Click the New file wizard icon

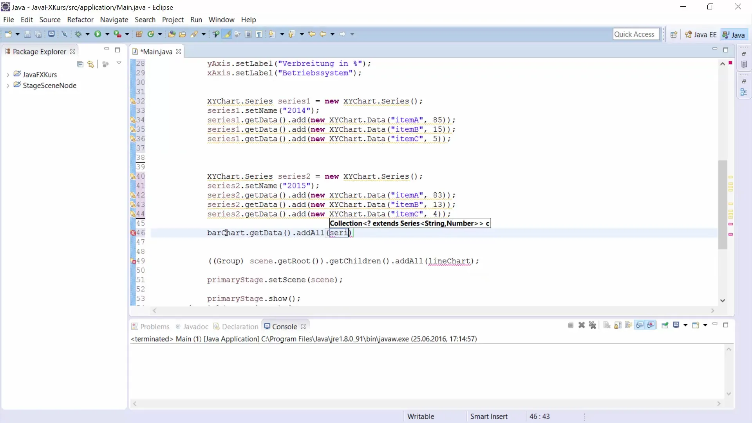point(8,34)
